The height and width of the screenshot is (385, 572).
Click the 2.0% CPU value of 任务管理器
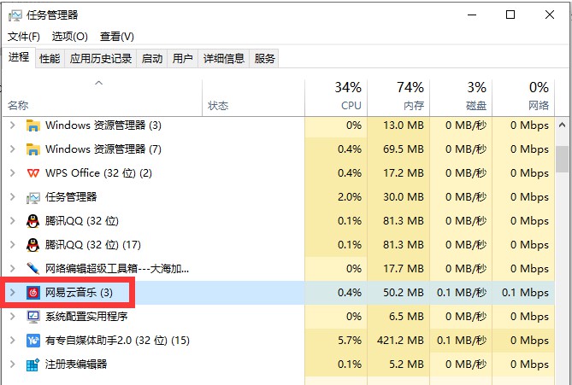tap(350, 197)
